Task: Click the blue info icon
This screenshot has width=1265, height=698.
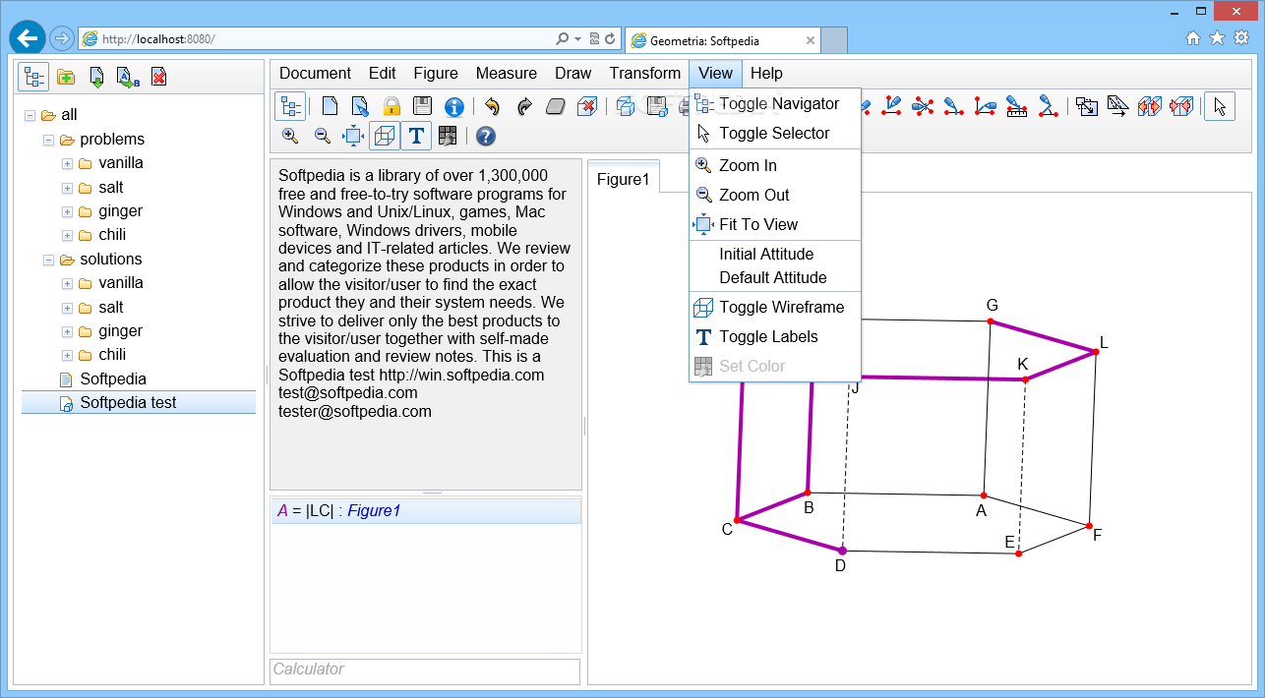Action: pos(453,106)
